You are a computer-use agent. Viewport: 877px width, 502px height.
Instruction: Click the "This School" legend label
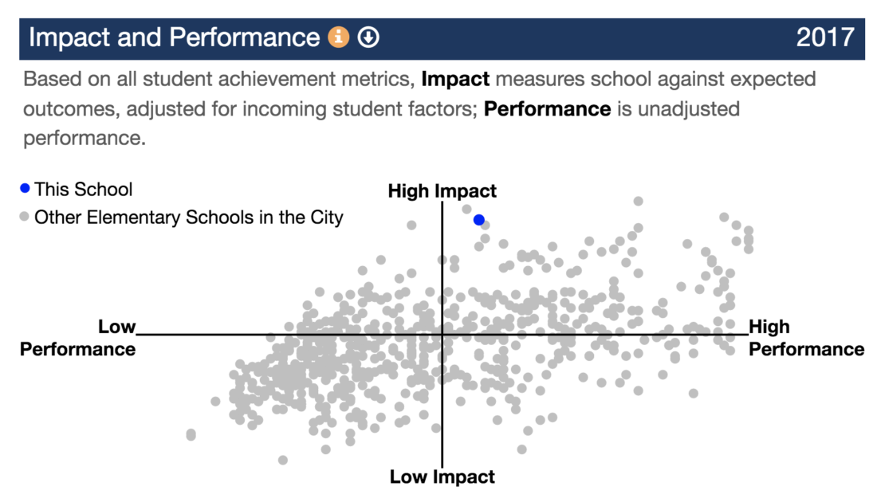coord(84,189)
